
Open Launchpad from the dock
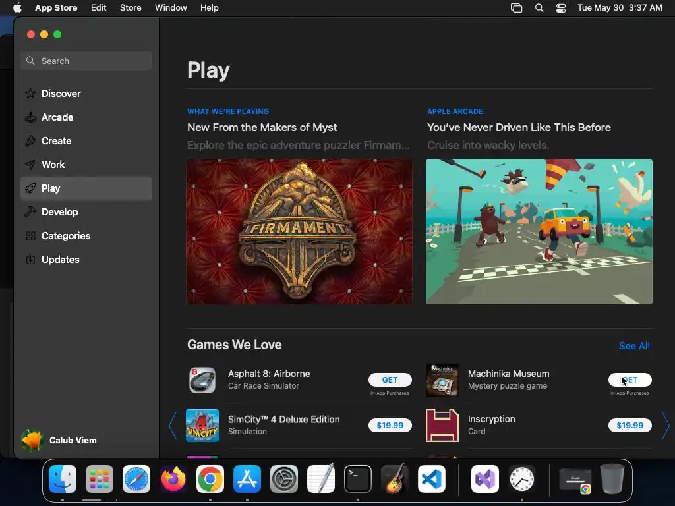[100, 479]
